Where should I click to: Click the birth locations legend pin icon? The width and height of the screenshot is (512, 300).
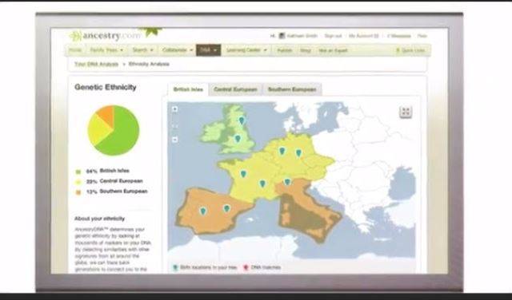click(175, 267)
